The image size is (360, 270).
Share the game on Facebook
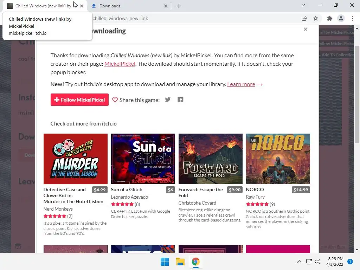[180, 99]
